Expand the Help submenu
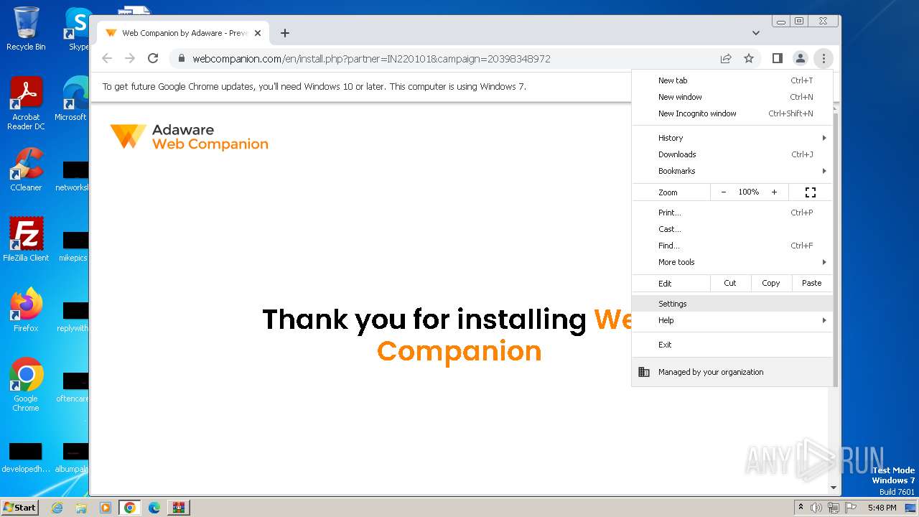The image size is (919, 517). tap(732, 320)
